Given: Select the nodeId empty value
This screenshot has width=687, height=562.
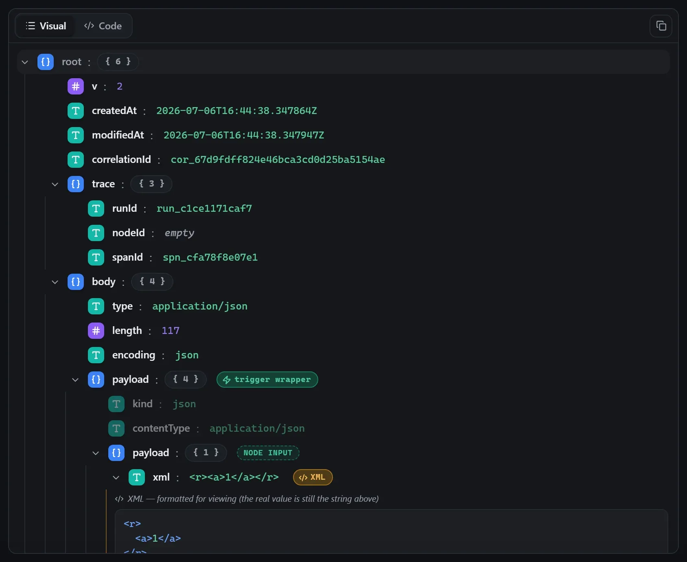Looking at the screenshot, I should point(179,233).
